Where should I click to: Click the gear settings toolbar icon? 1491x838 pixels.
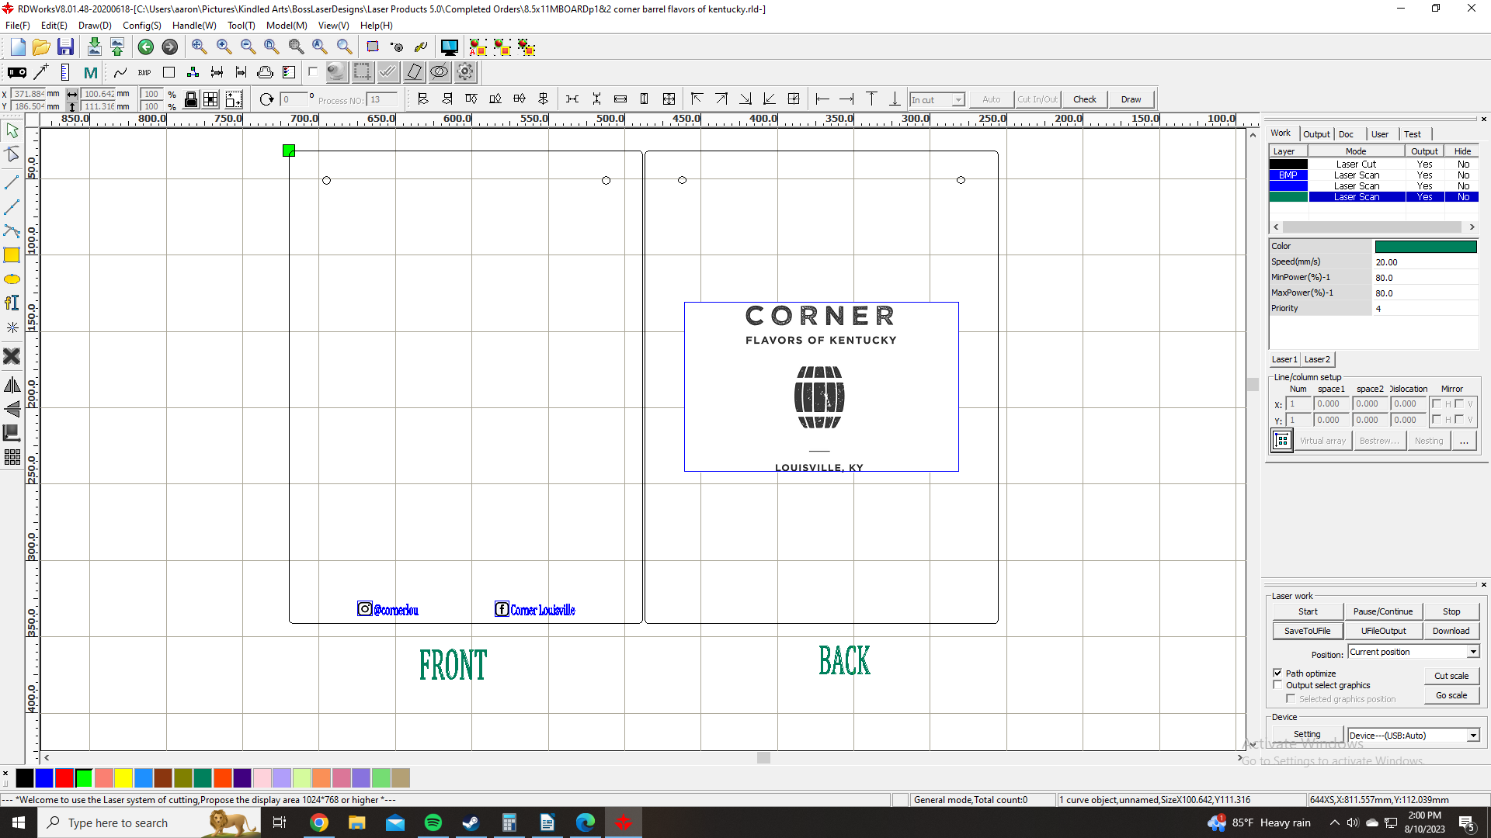coord(465,72)
